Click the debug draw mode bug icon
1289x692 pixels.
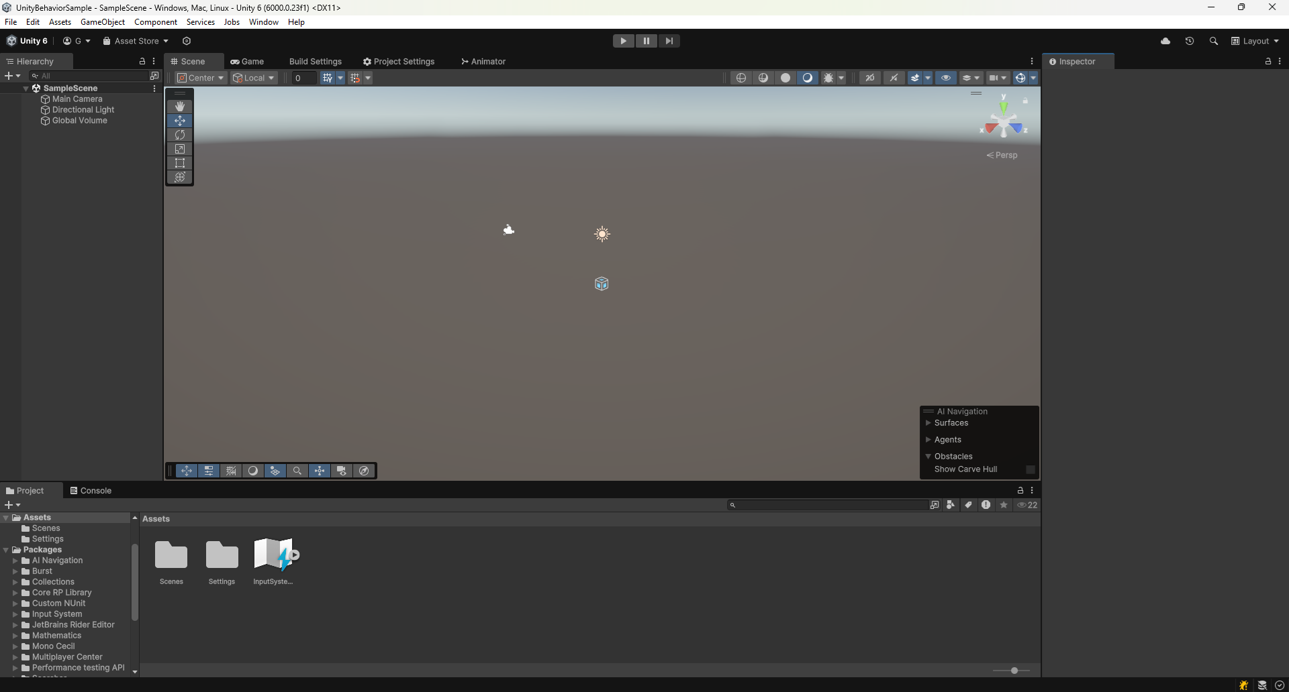[x=828, y=78]
